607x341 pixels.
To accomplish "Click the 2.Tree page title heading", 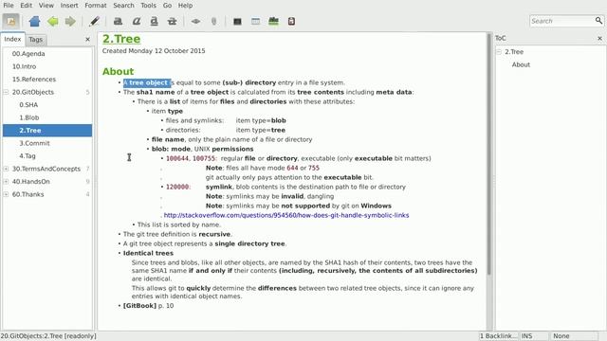I will pos(121,39).
